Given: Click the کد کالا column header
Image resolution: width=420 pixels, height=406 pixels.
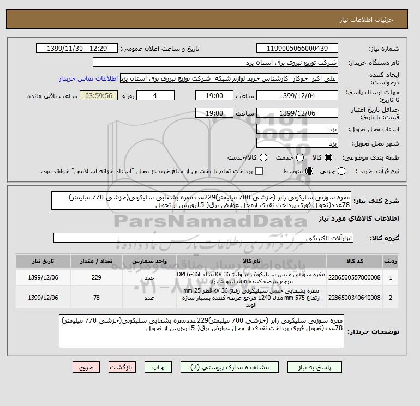Looking at the screenshot, I should pos(355,261).
